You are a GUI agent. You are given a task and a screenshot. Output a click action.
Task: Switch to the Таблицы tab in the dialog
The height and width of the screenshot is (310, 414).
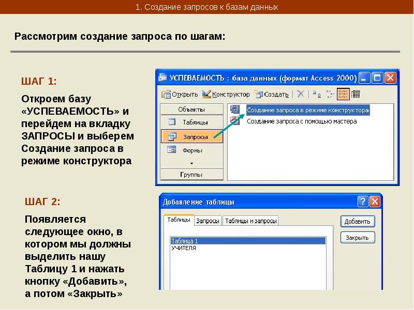[x=179, y=220]
